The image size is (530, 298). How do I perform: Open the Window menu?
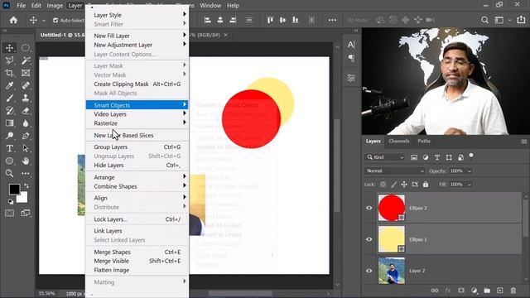(x=210, y=6)
